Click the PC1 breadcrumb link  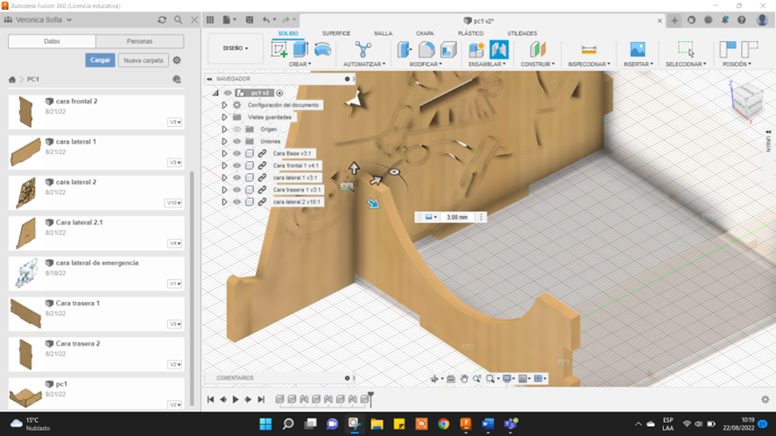coord(33,79)
